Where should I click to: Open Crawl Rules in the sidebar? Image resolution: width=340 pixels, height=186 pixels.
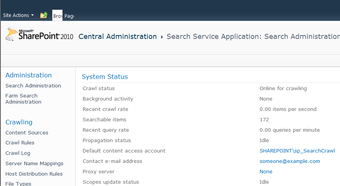tap(20, 143)
